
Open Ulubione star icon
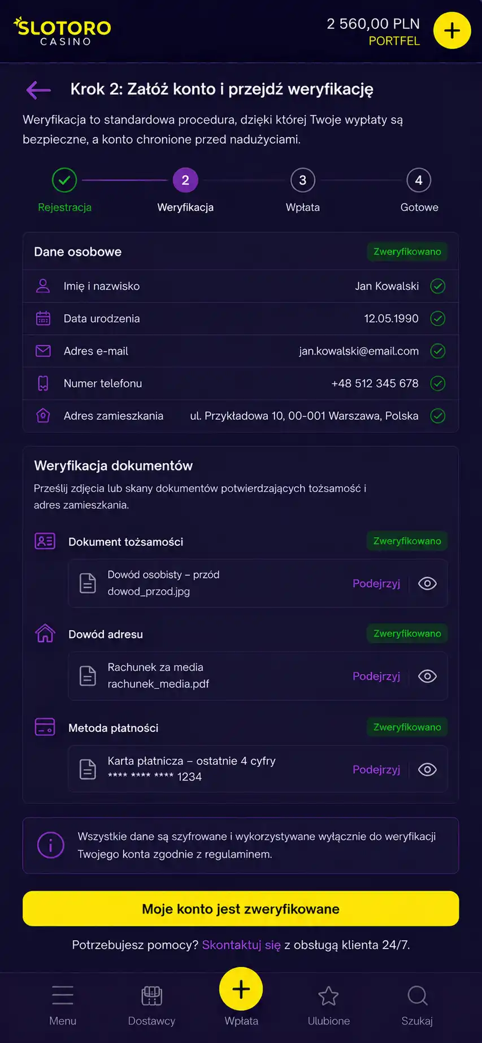pyautogui.click(x=328, y=995)
